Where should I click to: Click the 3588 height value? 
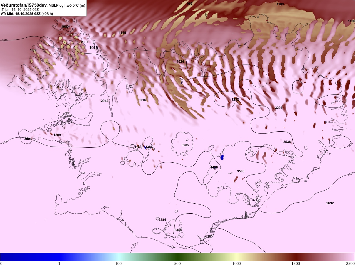[241, 171]
